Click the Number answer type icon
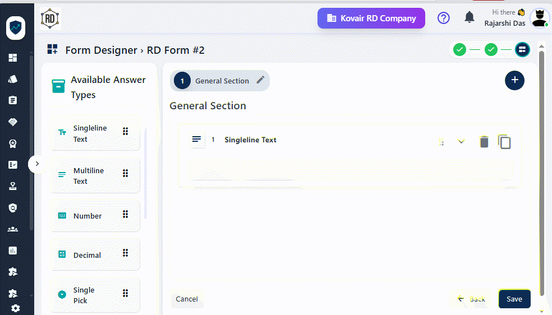The image size is (552, 315). pos(62,215)
